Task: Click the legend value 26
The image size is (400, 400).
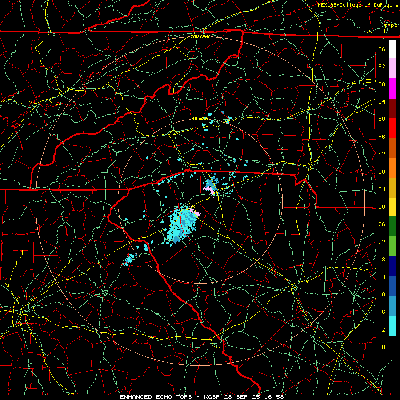Action: point(382,224)
